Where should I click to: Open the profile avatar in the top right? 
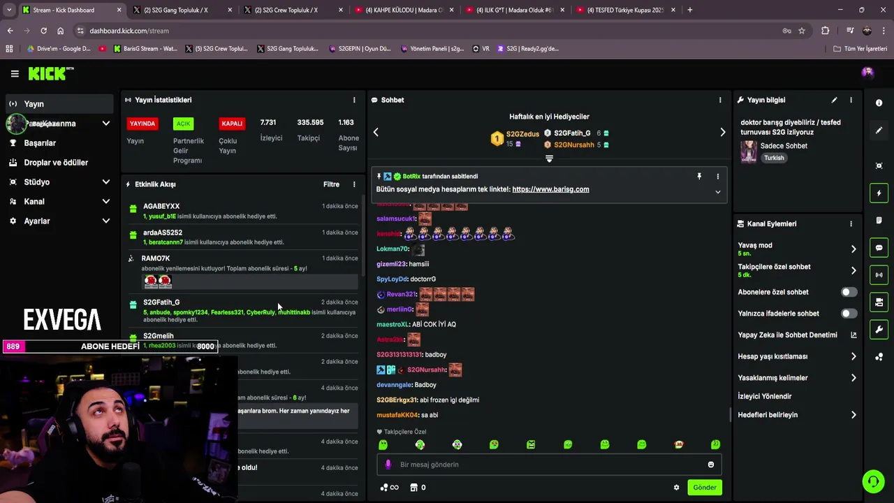click(x=867, y=73)
